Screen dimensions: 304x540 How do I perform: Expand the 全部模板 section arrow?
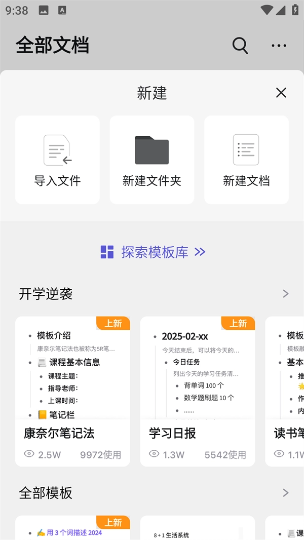(286, 493)
